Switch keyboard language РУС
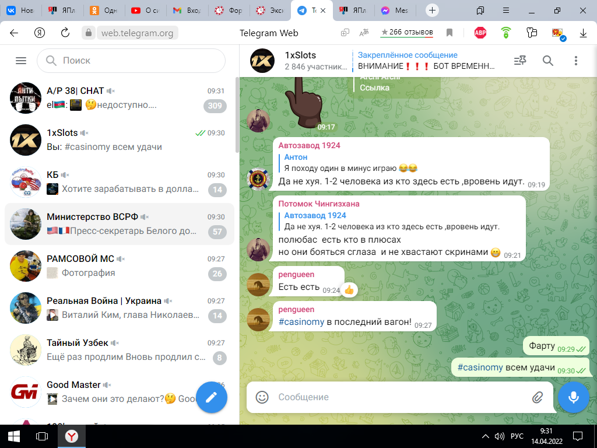Image resolution: width=597 pixels, height=448 pixels. (x=517, y=436)
